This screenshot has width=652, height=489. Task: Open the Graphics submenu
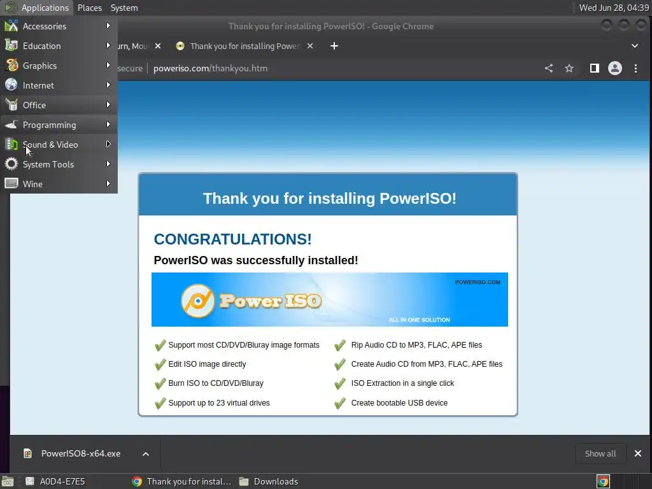(59, 66)
